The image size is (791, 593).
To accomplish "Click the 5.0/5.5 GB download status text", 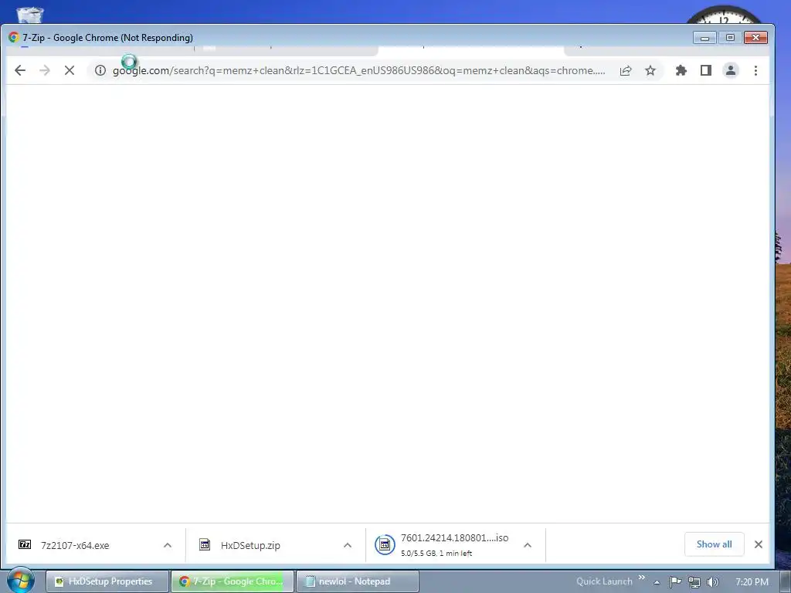I will pyautogui.click(x=436, y=553).
